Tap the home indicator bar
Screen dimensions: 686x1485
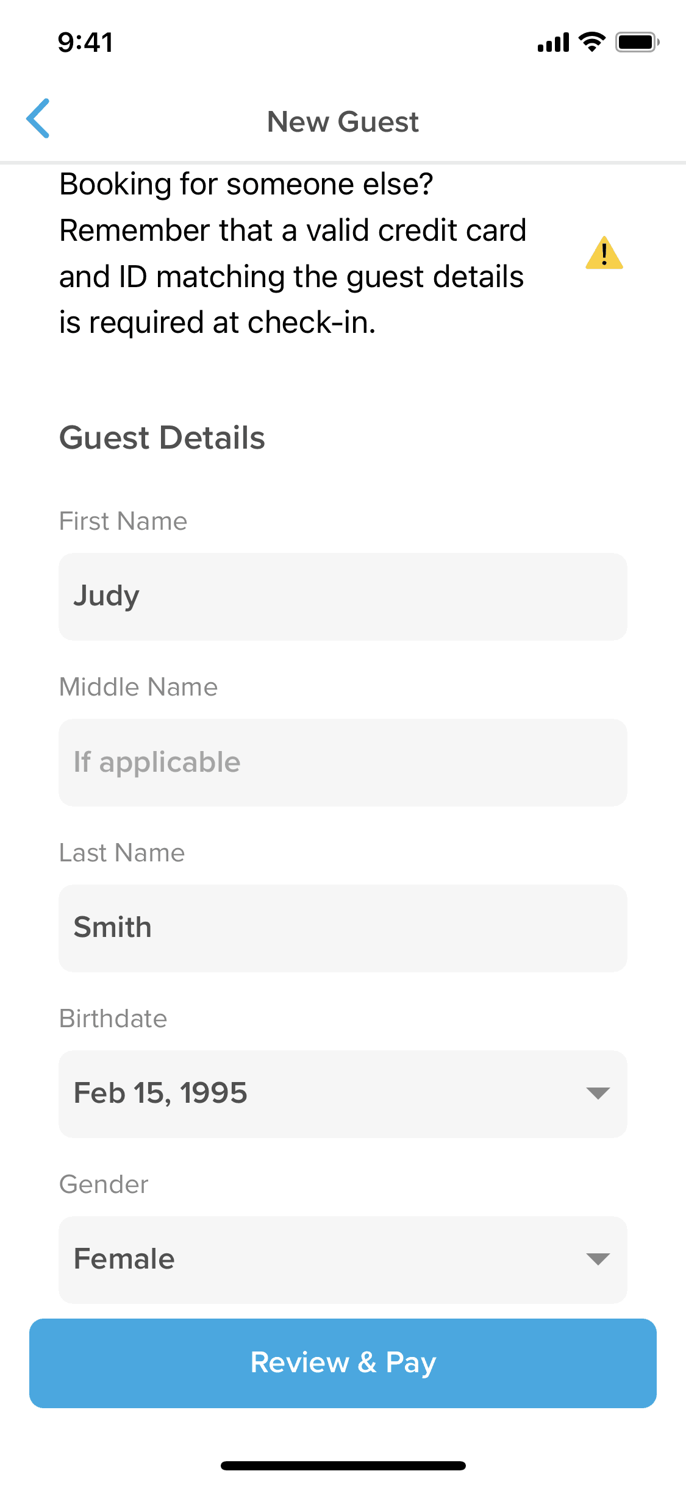click(x=343, y=1465)
